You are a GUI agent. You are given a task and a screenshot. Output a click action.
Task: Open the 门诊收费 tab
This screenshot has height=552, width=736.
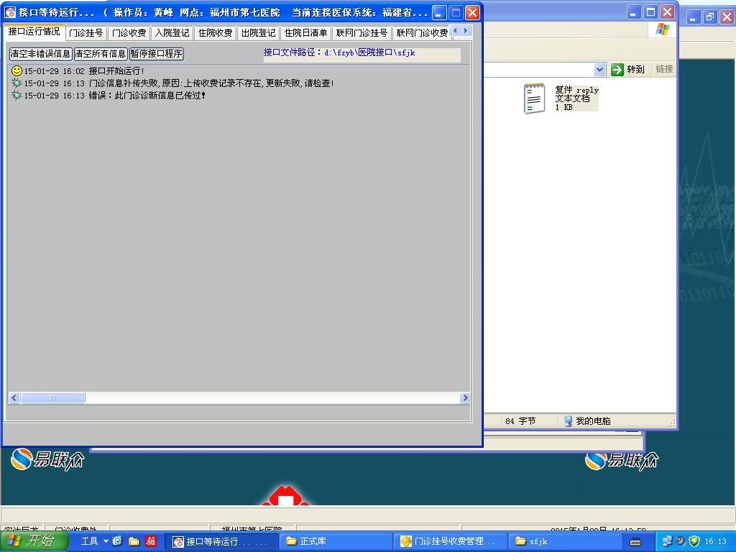pos(129,33)
